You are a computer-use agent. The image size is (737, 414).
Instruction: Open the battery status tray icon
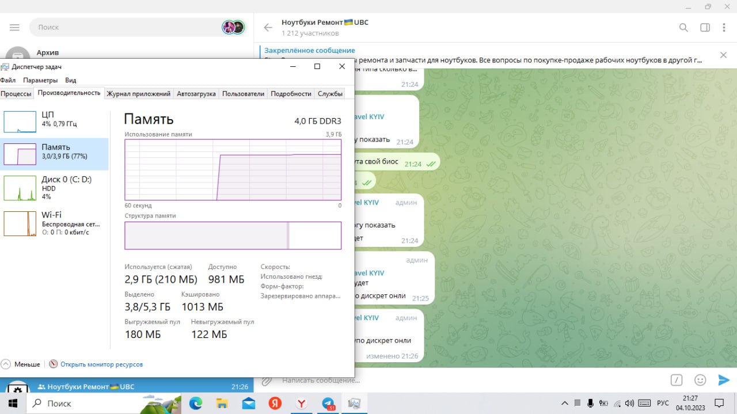coord(603,403)
